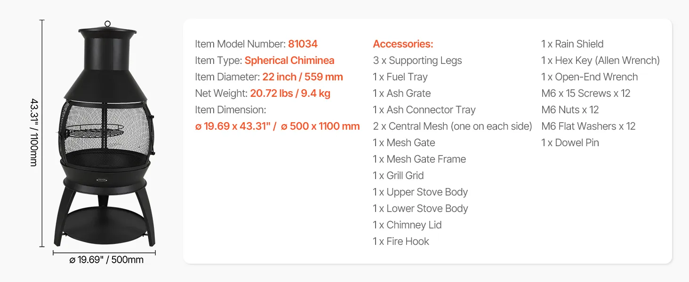
Task: Click 1 x Hex Key (Allen Wrench)
Action: tap(600, 61)
